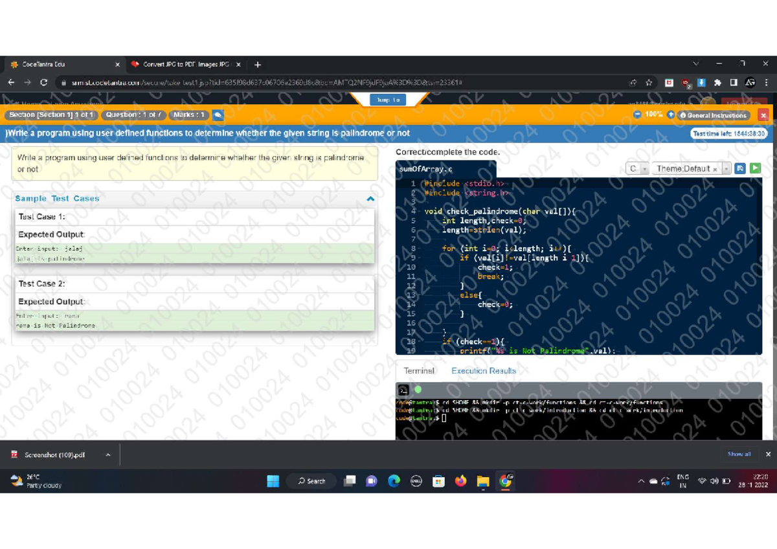Image resolution: width=777 pixels, height=549 pixels.
Task: Expand options for the Screenshot (109).pdf download
Action: pos(108,454)
